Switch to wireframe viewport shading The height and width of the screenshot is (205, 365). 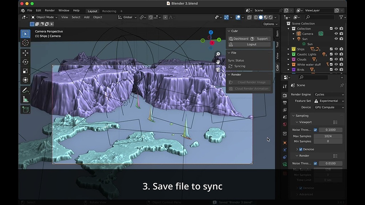point(256,17)
